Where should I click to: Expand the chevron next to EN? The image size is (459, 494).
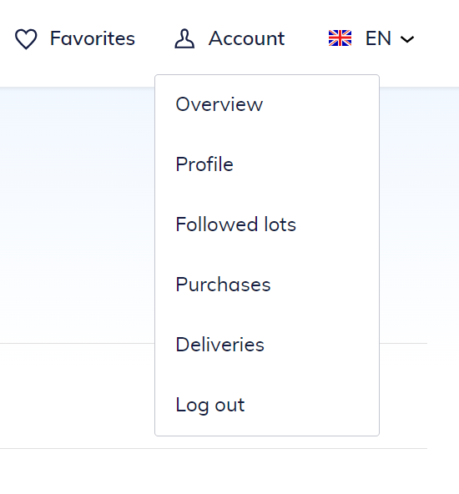[x=407, y=39]
